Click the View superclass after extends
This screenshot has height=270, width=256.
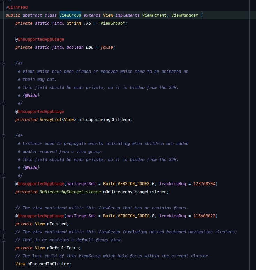coord(108,15)
